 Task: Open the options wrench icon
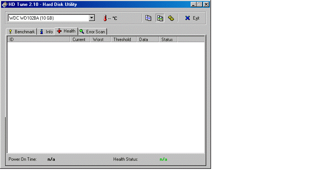tap(171, 18)
